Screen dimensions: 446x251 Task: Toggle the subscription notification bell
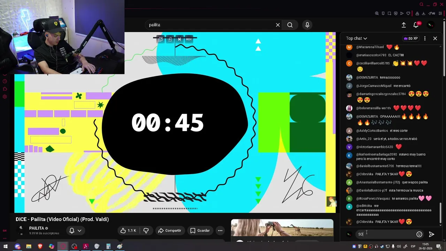click(x=72, y=230)
